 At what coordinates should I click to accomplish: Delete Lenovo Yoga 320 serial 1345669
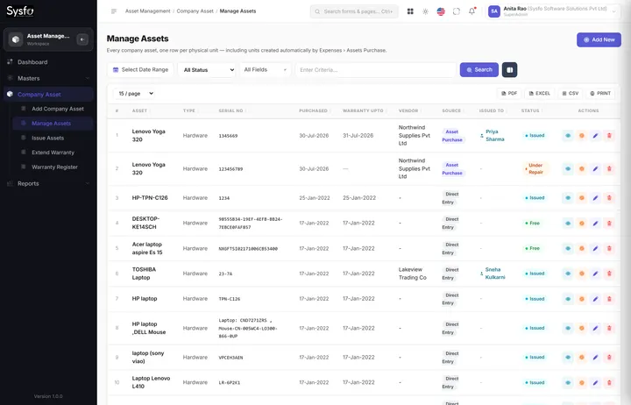[x=609, y=136]
